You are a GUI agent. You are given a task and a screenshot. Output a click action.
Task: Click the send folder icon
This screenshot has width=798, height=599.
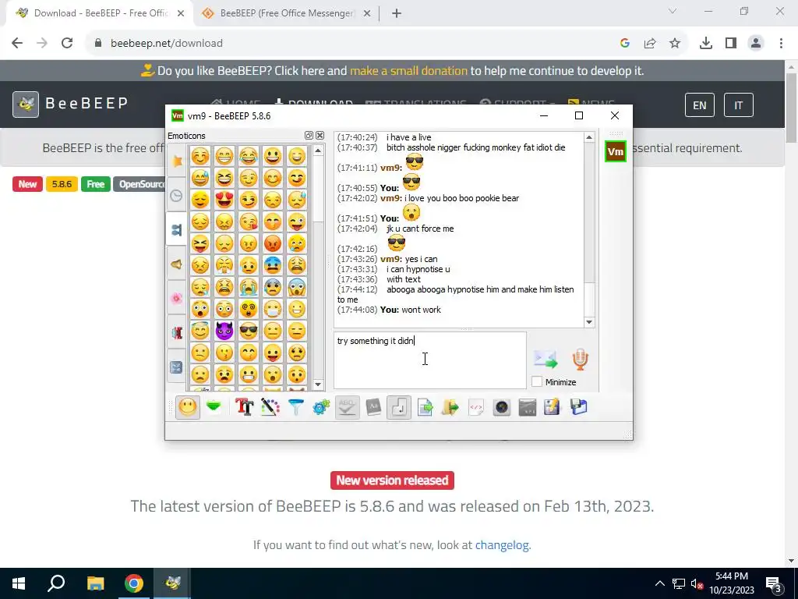point(450,407)
